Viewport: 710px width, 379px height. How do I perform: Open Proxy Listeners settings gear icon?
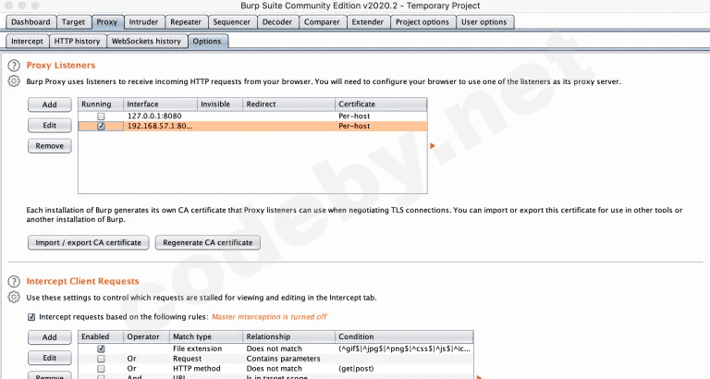point(14,81)
